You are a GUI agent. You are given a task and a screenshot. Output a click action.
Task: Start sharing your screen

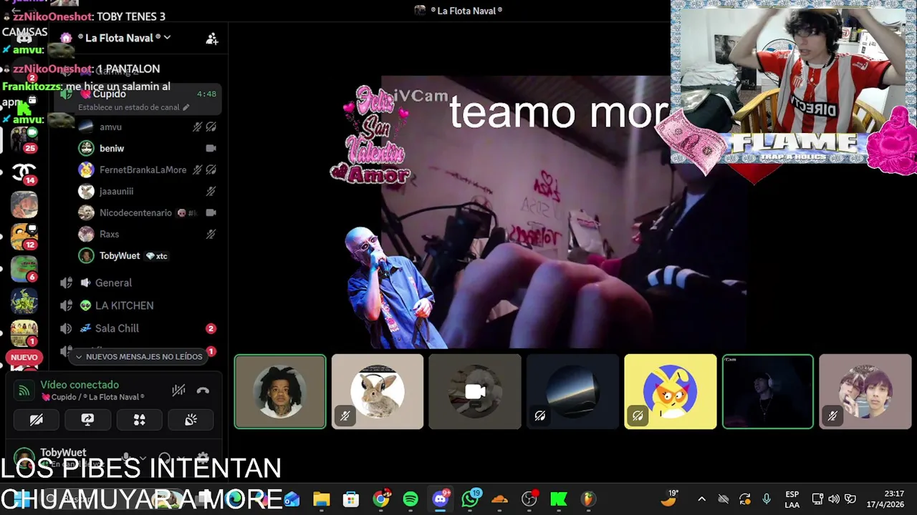(88, 420)
